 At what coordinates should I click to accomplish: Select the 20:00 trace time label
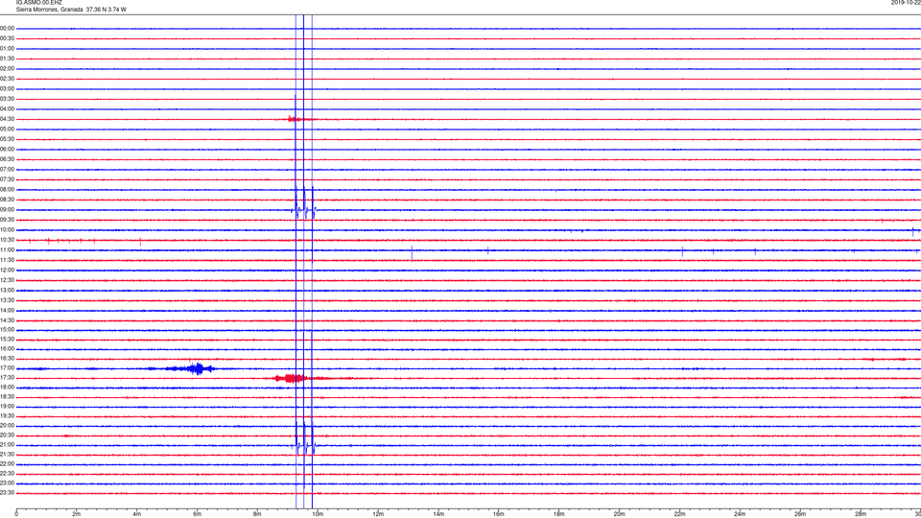[8, 426]
